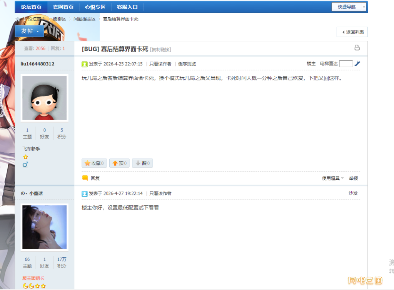The image size is (394, 290).
Task: Click the print icon near thread title
Action: [x=357, y=48]
